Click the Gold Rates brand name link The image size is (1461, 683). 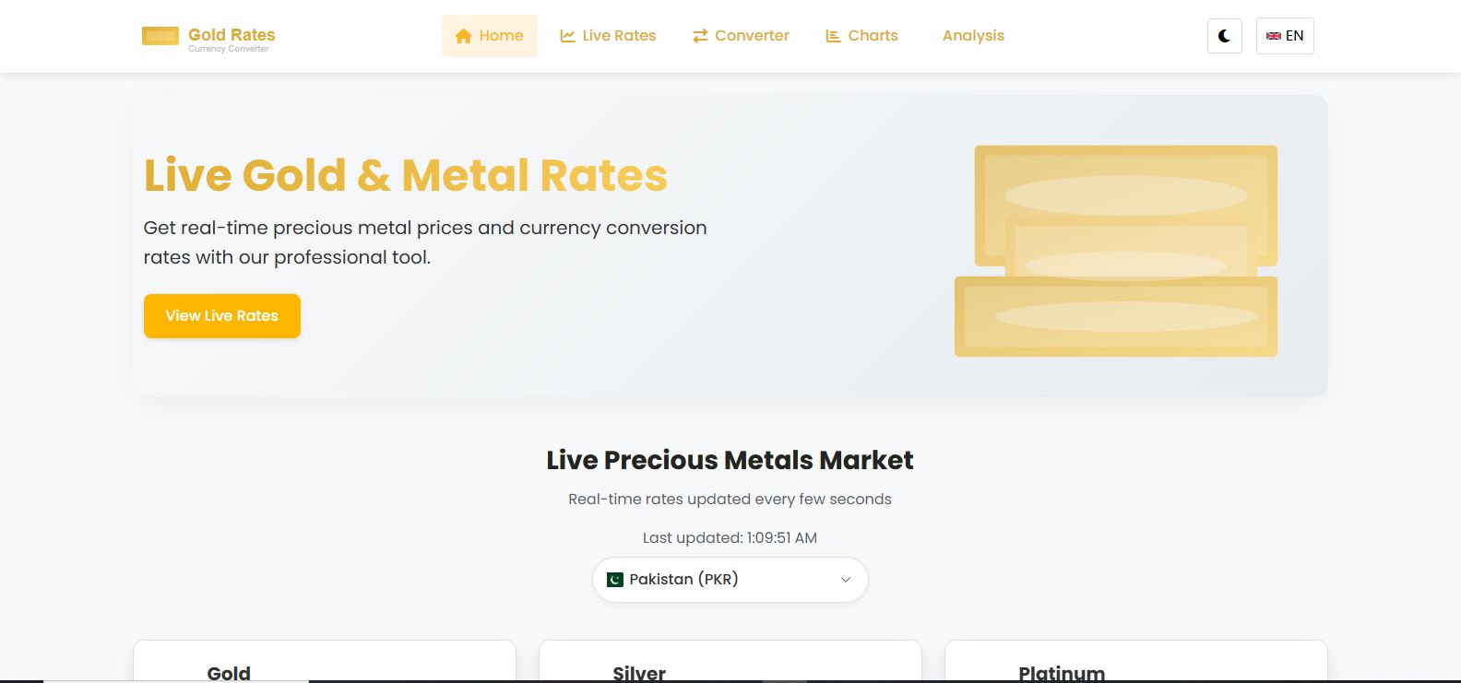232,35
